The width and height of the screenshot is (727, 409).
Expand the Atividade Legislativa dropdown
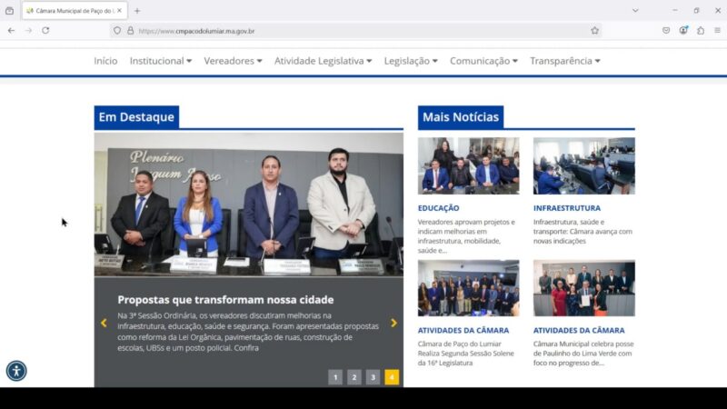tap(324, 61)
